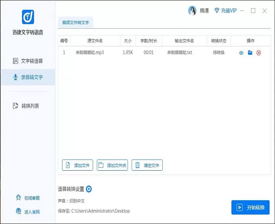Click the 在线客服 link
The height and width of the screenshot is (224, 275).
pos(28,198)
